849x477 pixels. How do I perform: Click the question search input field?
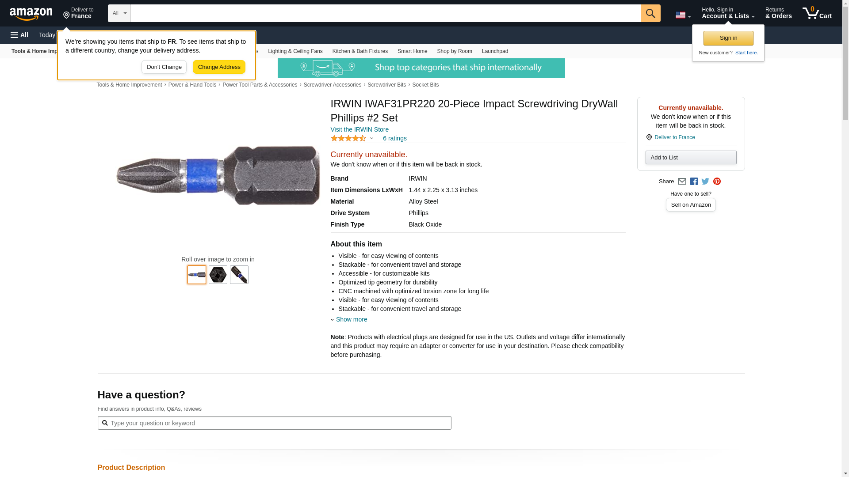274,423
